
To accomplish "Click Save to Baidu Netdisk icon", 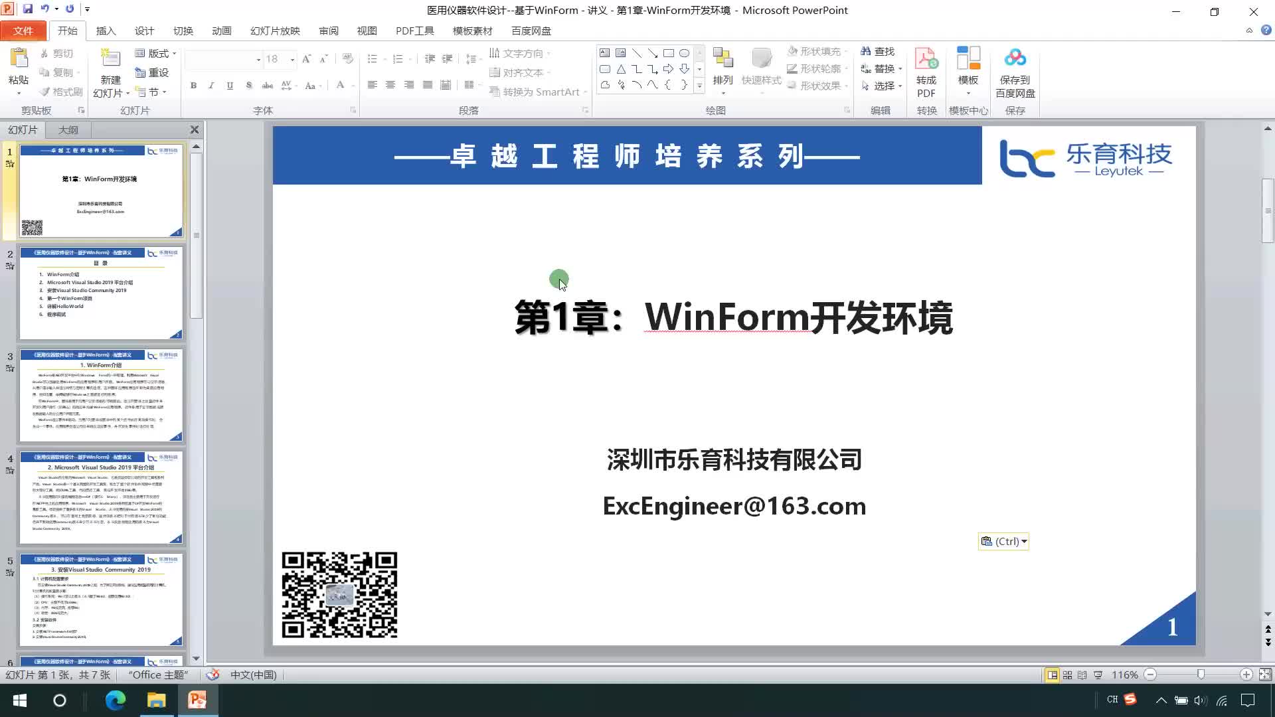I will 1015,58.
